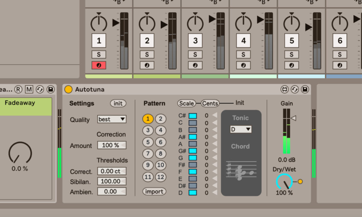Arm track 5 for recording
Image resolution: width=362 pixels, height=217 pixels.
(x=292, y=65)
